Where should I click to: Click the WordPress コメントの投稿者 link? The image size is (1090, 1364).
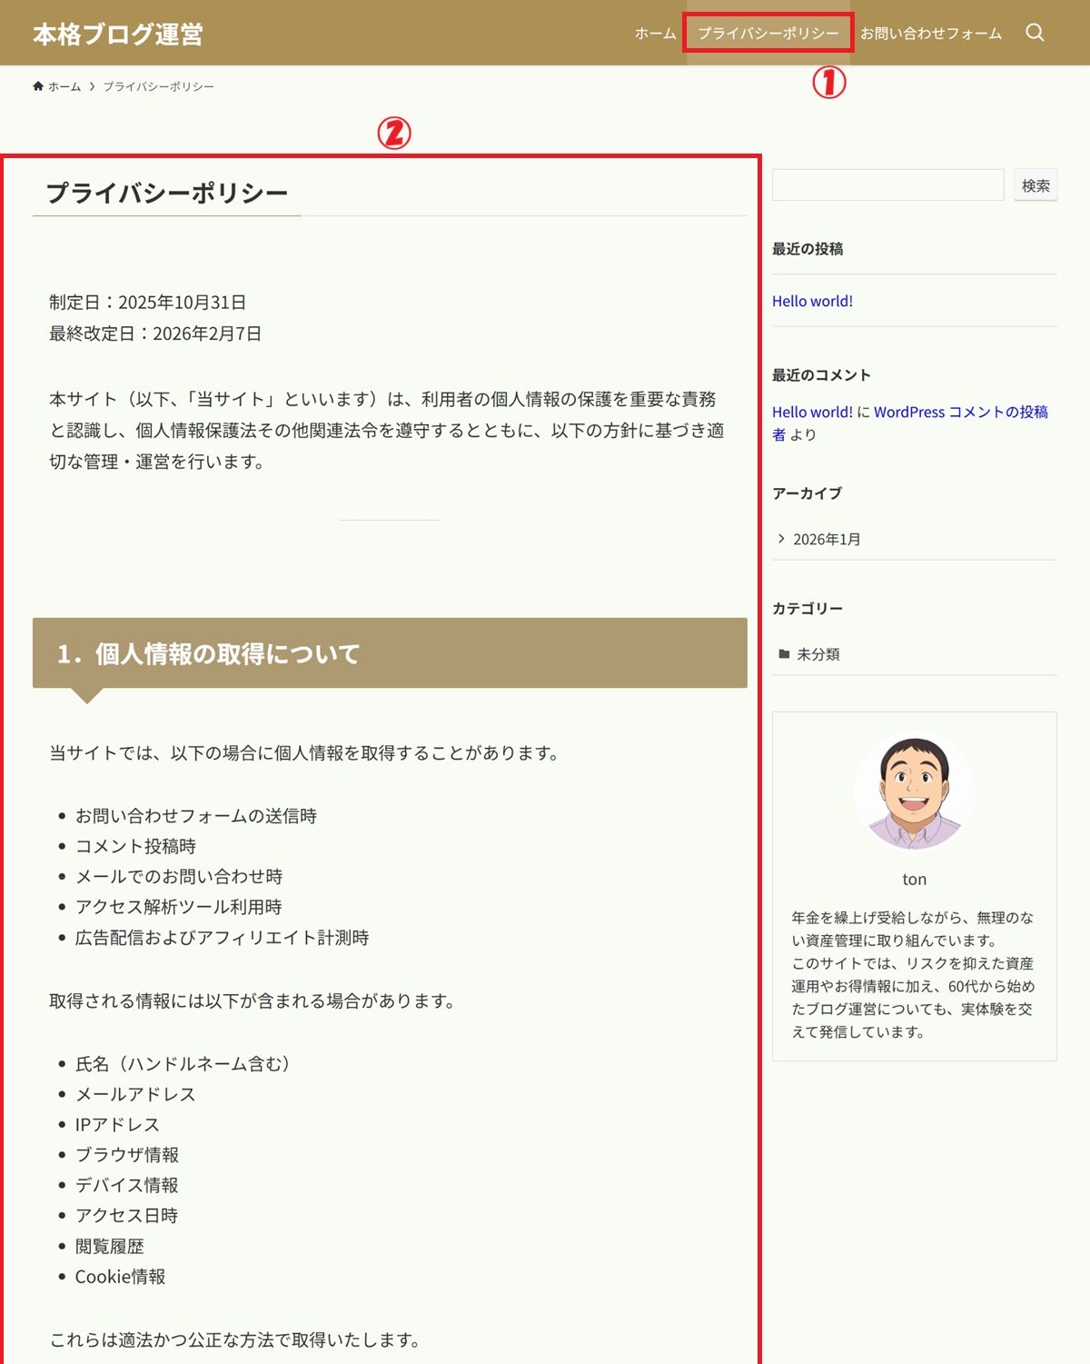point(960,412)
